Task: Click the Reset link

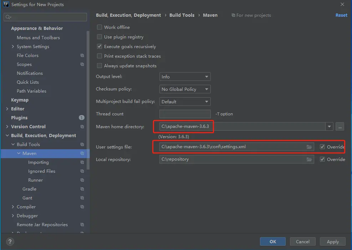Action: point(341,15)
